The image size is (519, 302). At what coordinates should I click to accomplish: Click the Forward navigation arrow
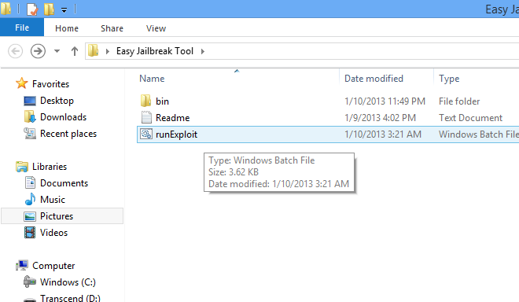[38, 51]
